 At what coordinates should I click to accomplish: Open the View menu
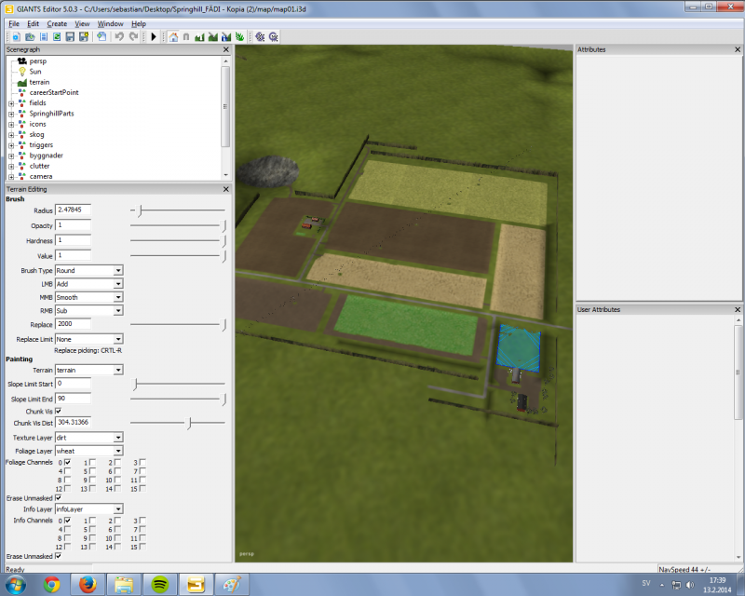click(82, 24)
